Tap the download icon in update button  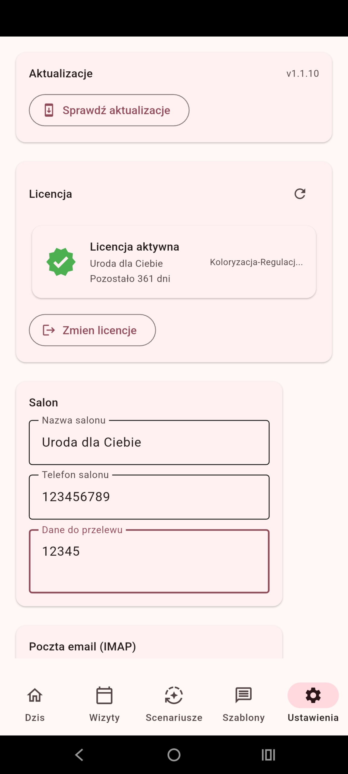point(49,110)
